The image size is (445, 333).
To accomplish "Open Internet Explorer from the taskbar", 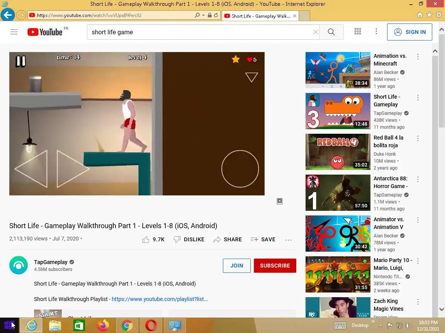I will pyautogui.click(x=32, y=325).
